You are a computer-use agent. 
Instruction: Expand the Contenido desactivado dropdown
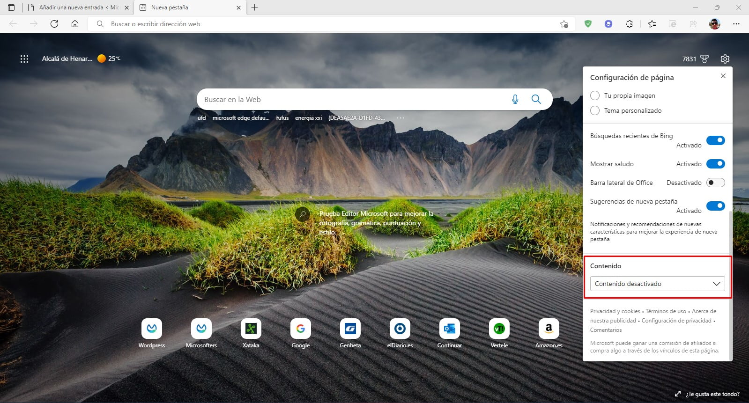pos(657,284)
